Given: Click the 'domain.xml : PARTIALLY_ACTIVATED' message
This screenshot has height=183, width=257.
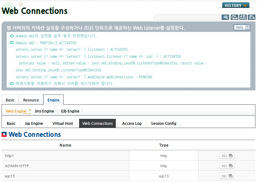Looking at the screenshot, I should (46, 43).
